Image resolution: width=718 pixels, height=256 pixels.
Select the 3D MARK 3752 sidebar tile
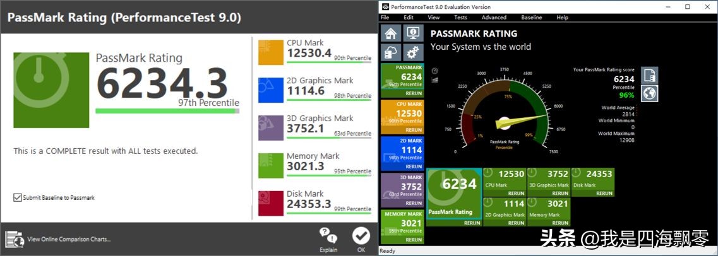pos(402,190)
